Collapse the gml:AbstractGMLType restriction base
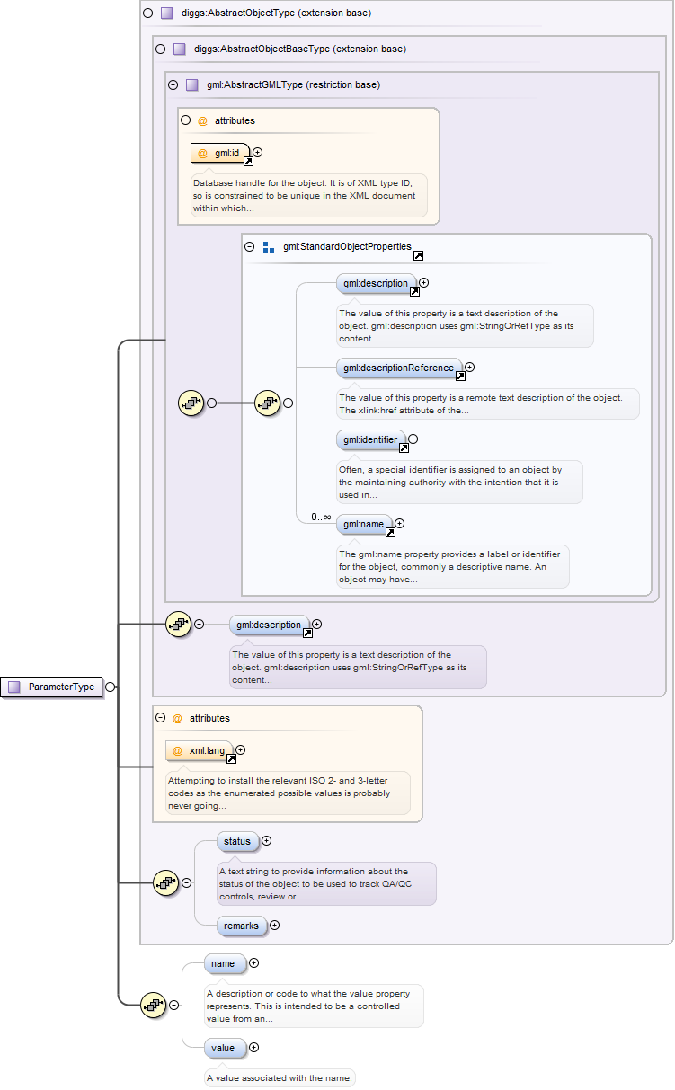Image resolution: width=675 pixels, height=1090 pixels. (x=173, y=85)
